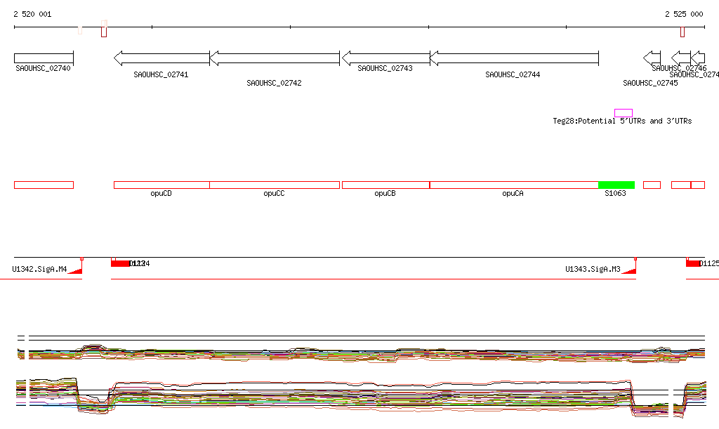Click the start coordinate 2 520 001

click(x=32, y=14)
